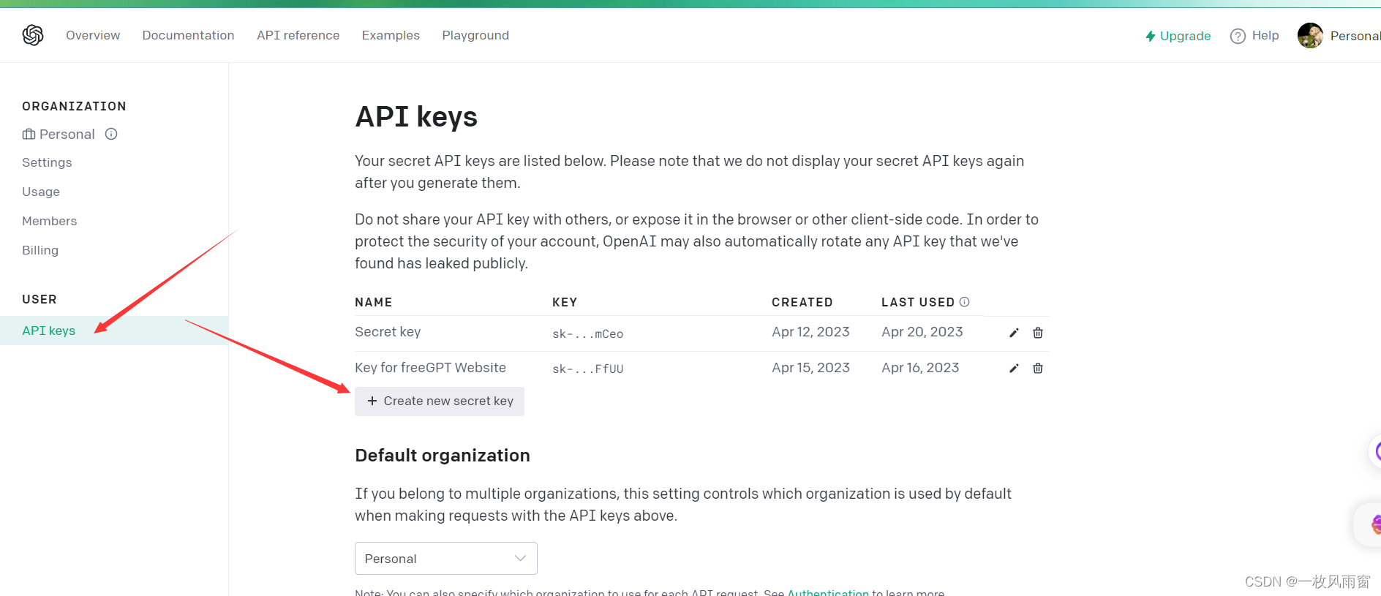1381x596 pixels.
Task: Click the created date Apr 15, 2023
Action: (810, 368)
